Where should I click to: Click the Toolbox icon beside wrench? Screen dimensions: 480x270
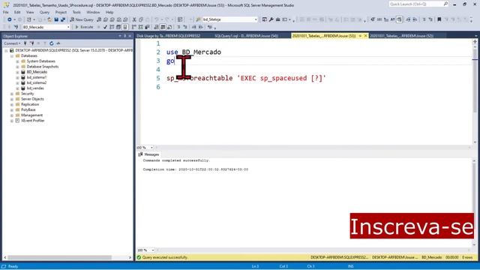[277, 19]
